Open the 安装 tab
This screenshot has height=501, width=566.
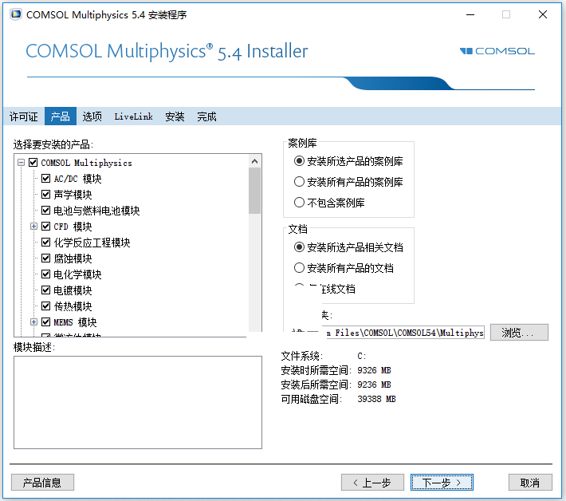click(x=175, y=116)
